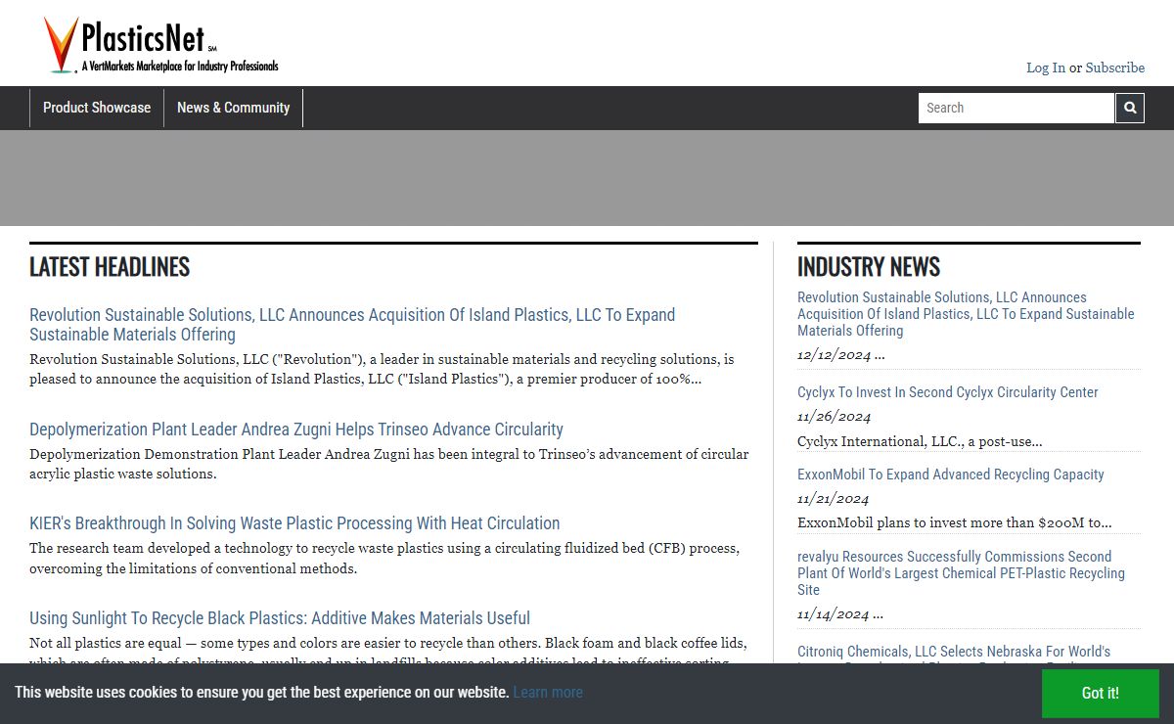Open Revolution Sustainable Solutions headline in Latest Headlines
The image size is (1174, 724).
[x=352, y=325]
